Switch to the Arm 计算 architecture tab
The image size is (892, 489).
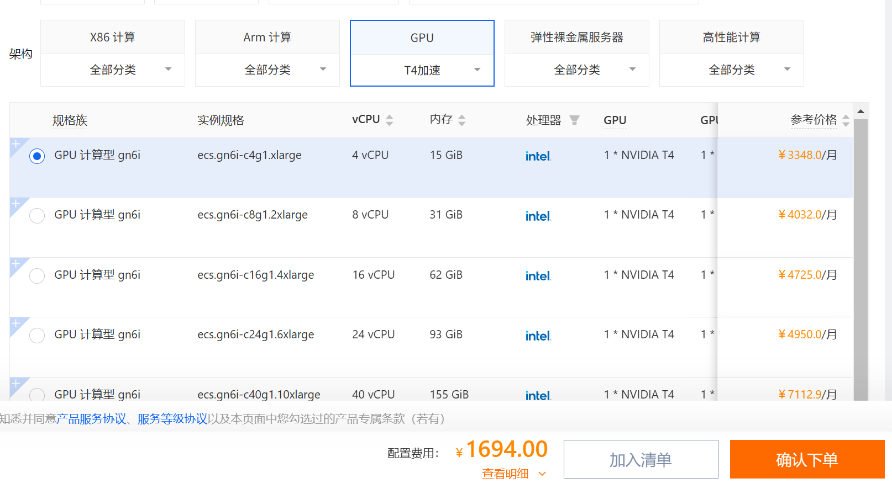tap(267, 38)
